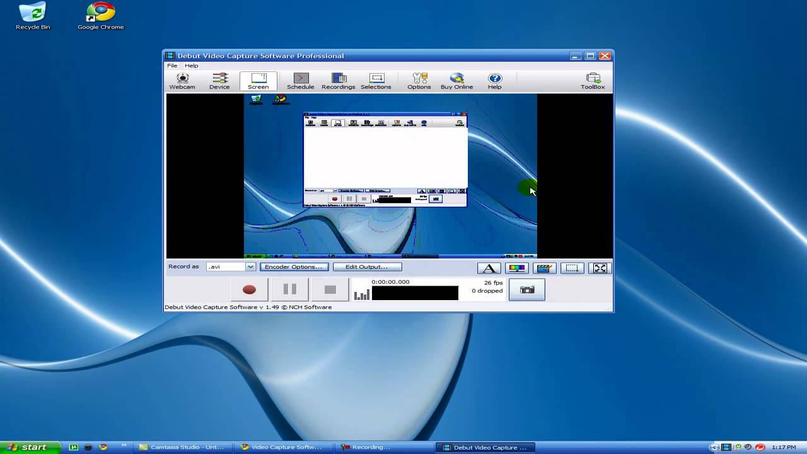Click the Chrome quick launch icon
Image resolution: width=807 pixels, height=454 pixels.
(x=103, y=447)
